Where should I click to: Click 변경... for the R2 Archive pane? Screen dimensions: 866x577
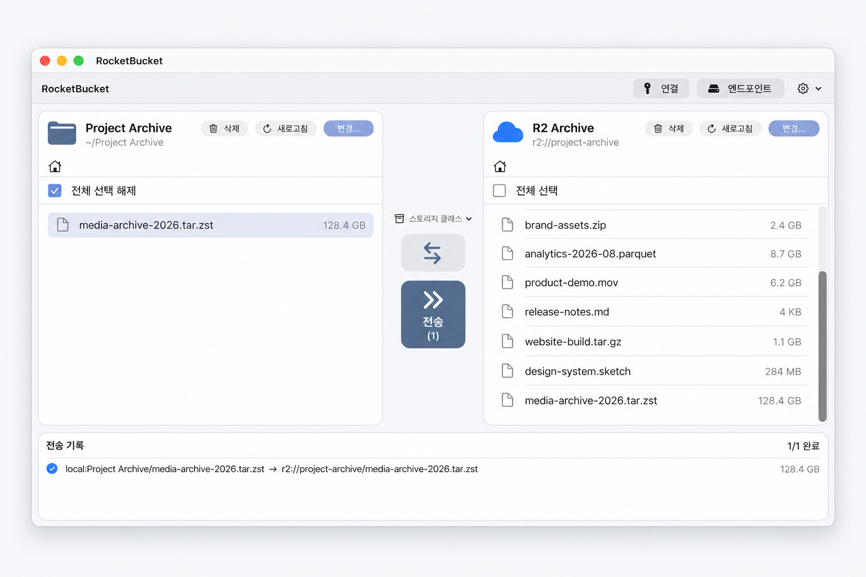pos(794,128)
